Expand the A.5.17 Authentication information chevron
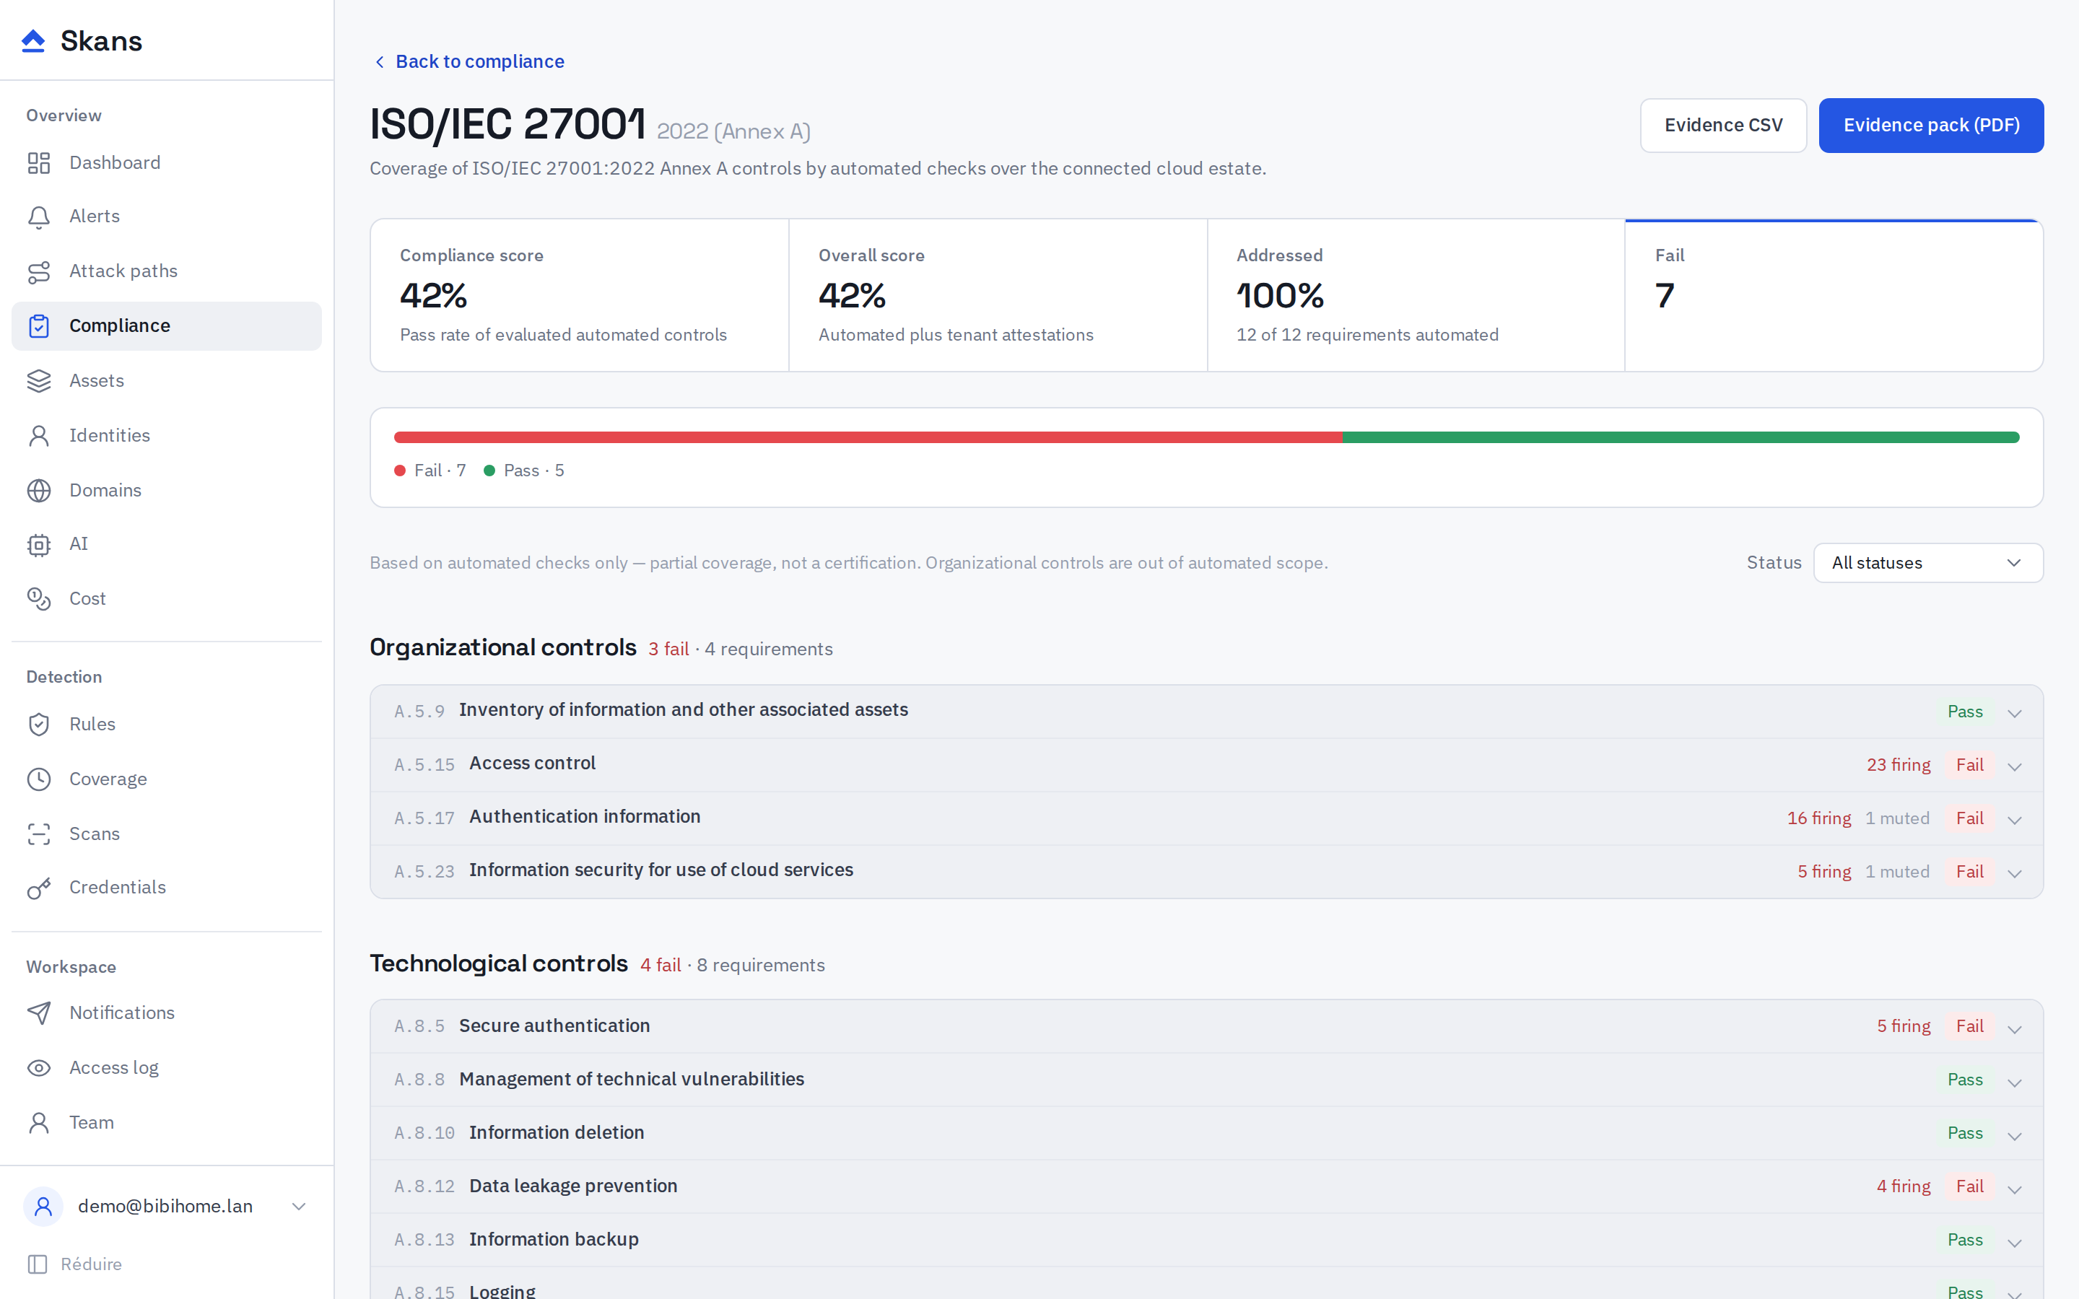Screen dimensions: 2079x1299 pyautogui.click(x=2015, y=820)
